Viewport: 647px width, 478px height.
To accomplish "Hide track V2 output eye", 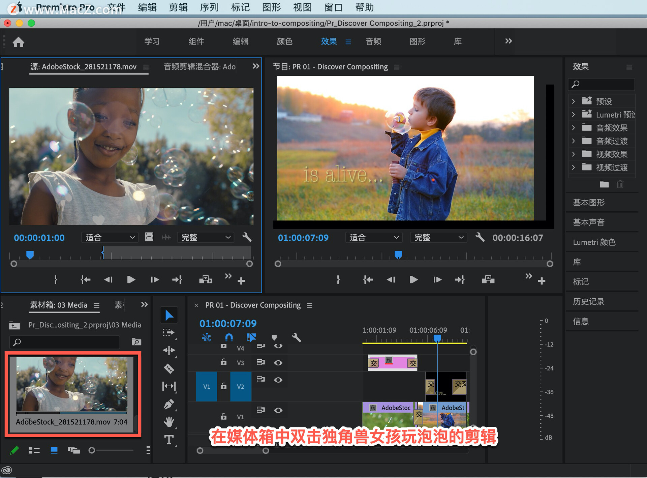I will tap(278, 380).
